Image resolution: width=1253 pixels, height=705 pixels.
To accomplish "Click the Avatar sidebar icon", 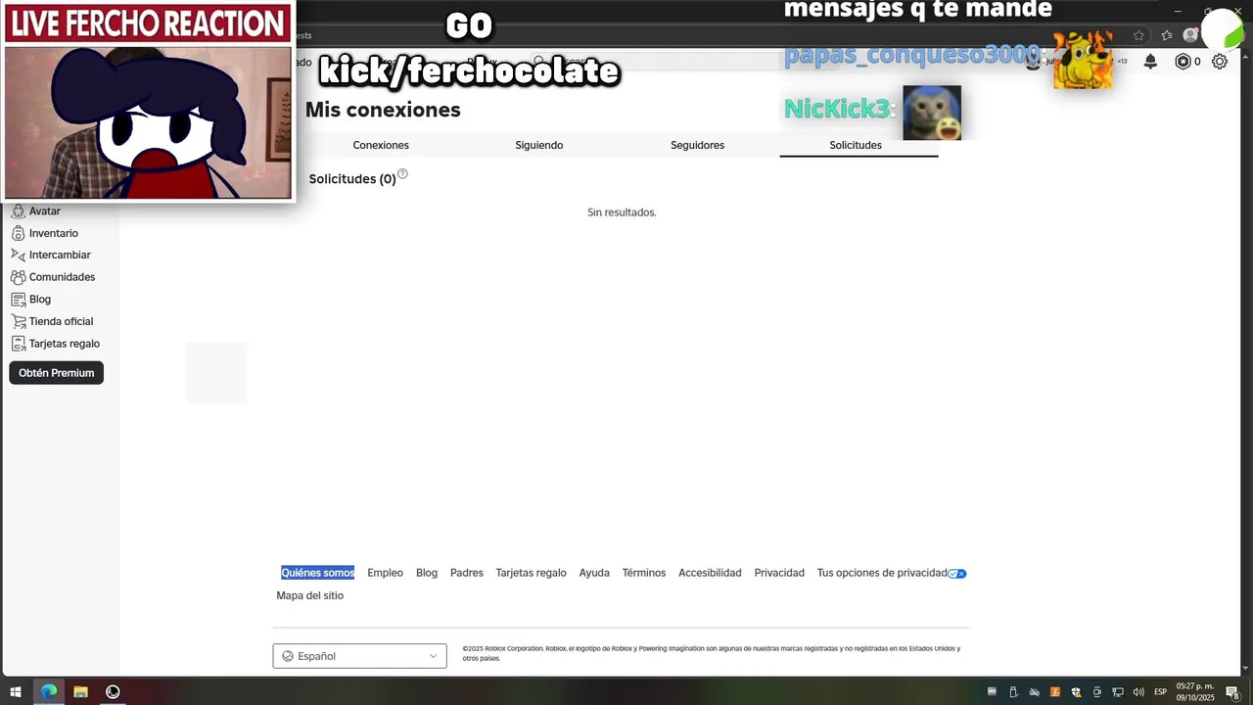I will pos(18,211).
